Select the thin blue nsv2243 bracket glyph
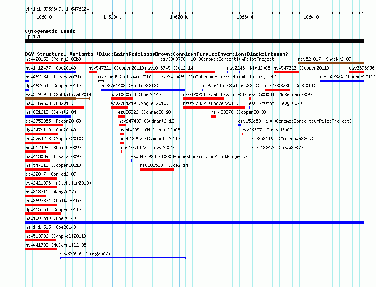Image resolution: width=376 pixels, height=287 pixels. 233,72
